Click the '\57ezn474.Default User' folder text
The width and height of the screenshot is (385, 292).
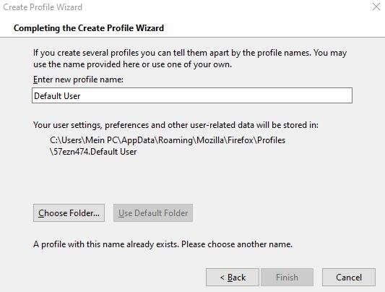click(x=93, y=152)
